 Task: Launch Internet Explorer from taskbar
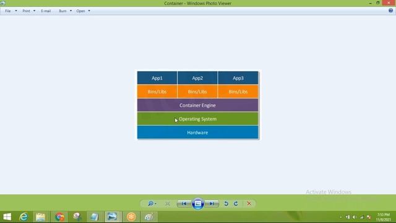[24, 217]
